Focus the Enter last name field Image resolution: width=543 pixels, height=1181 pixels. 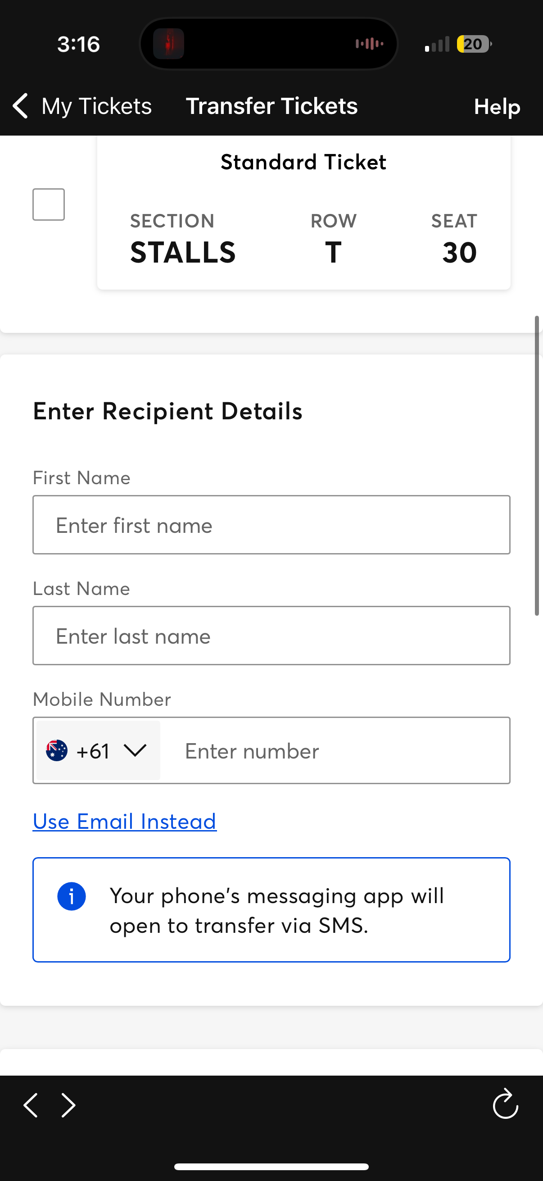[x=271, y=636]
